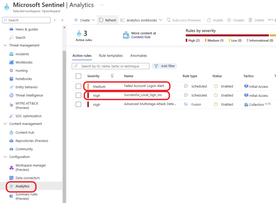Screen dimensions: 276x203
Task: Open the Failed Account Logon Alert rule
Action: tap(144, 86)
